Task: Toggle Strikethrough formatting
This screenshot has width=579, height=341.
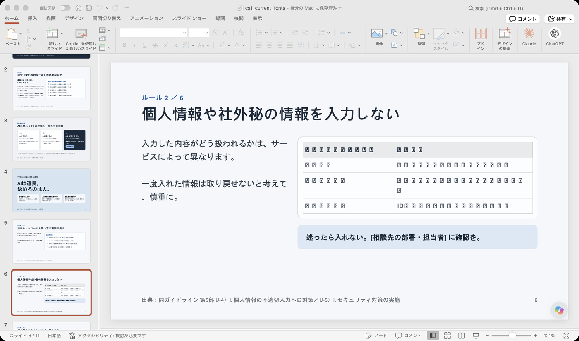Action: [155, 45]
